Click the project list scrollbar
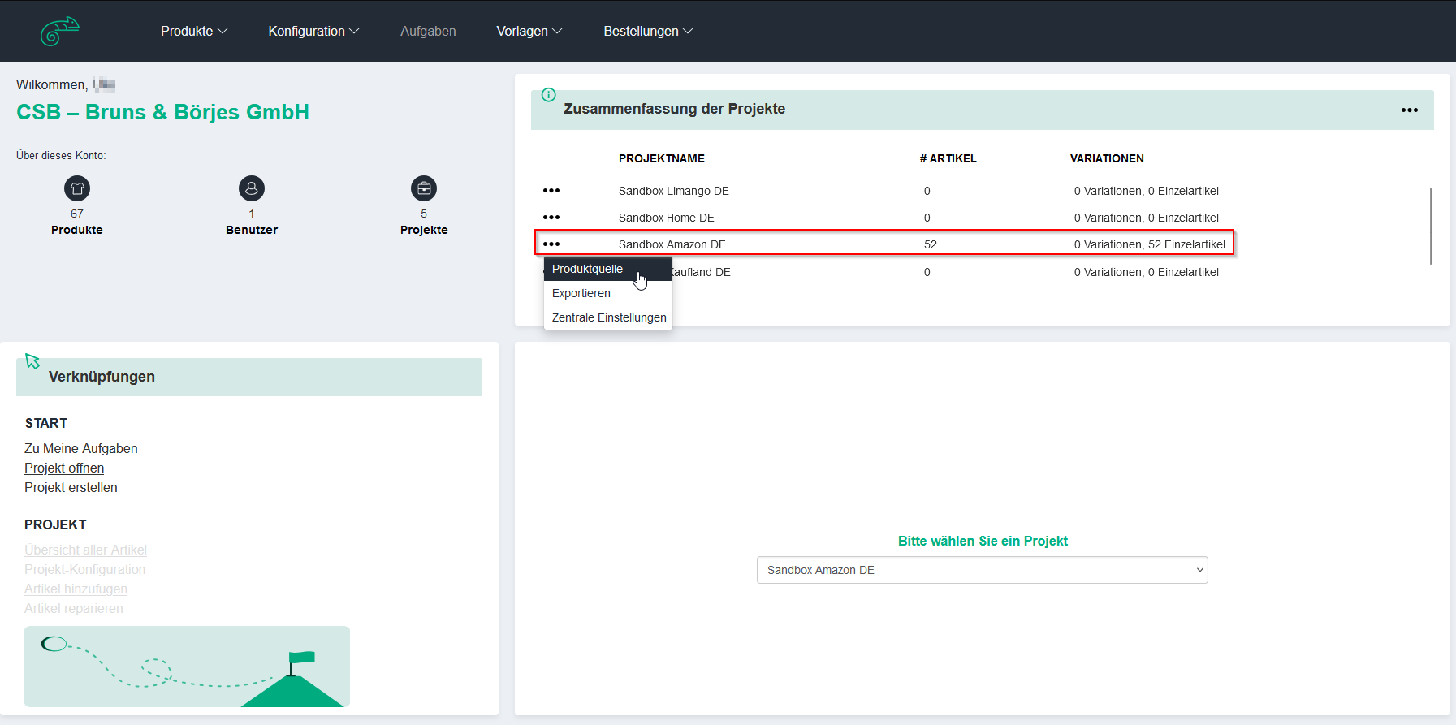This screenshot has width=1456, height=725. coord(1431,226)
